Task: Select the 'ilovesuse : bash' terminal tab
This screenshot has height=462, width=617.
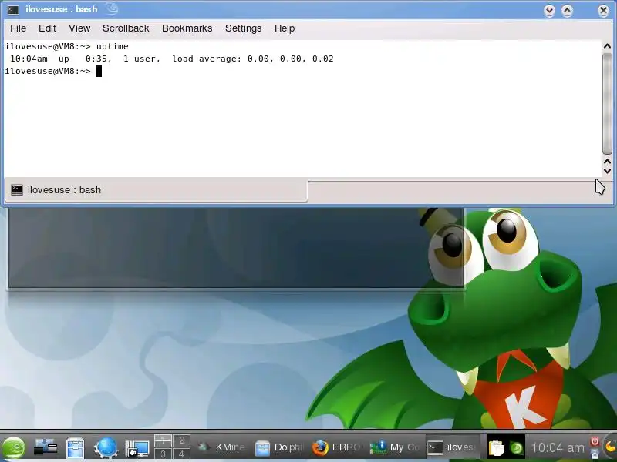Action: tap(157, 190)
